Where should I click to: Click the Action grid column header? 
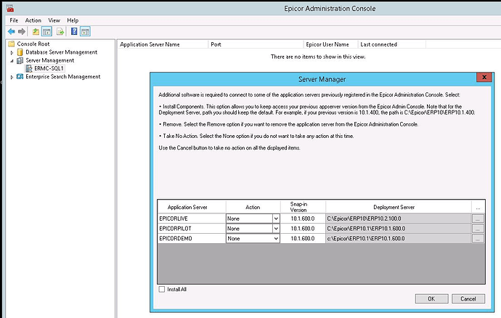click(x=253, y=207)
